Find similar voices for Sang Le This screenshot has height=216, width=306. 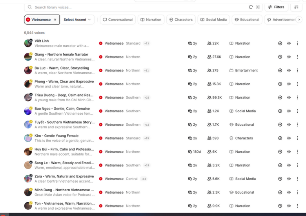click(x=289, y=165)
